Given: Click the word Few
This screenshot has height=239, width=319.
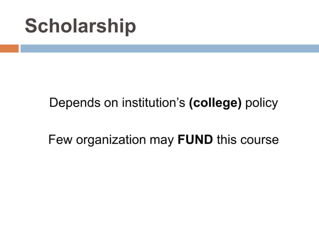Looking at the screenshot, I should coord(60,139).
